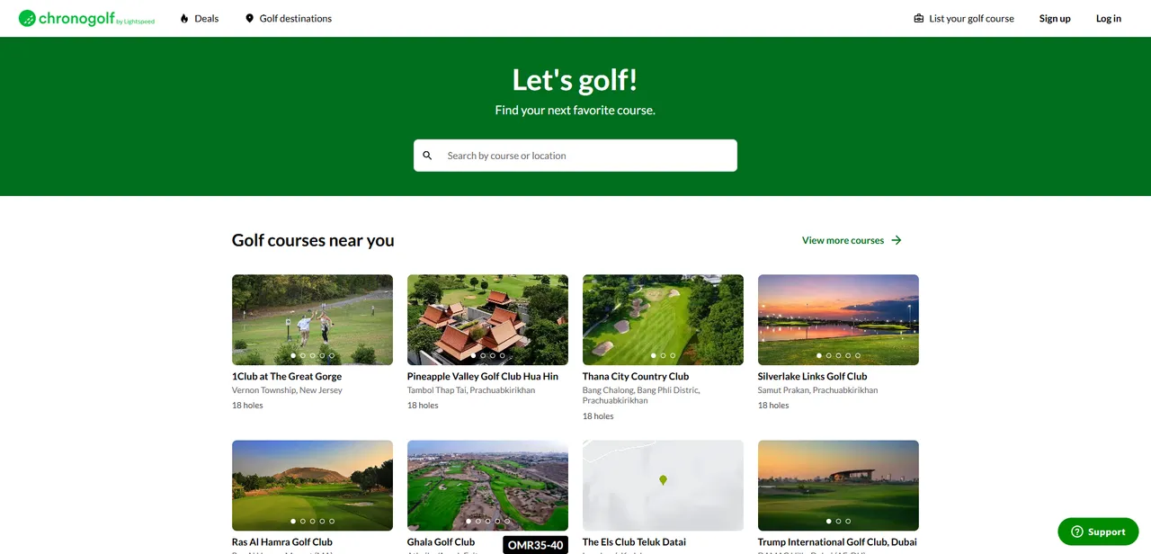Screen dimensions: 1151x554
Task: Open Silverlake Links Golf Club photo
Action: (838, 319)
